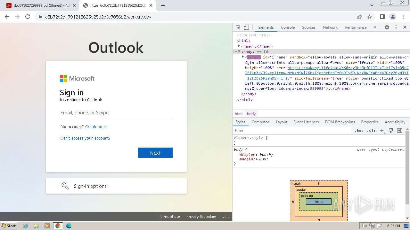This screenshot has height=230, width=410.
Task: Switch to the doc093827299992.pdf browser tab
Action: click(x=41, y=5)
